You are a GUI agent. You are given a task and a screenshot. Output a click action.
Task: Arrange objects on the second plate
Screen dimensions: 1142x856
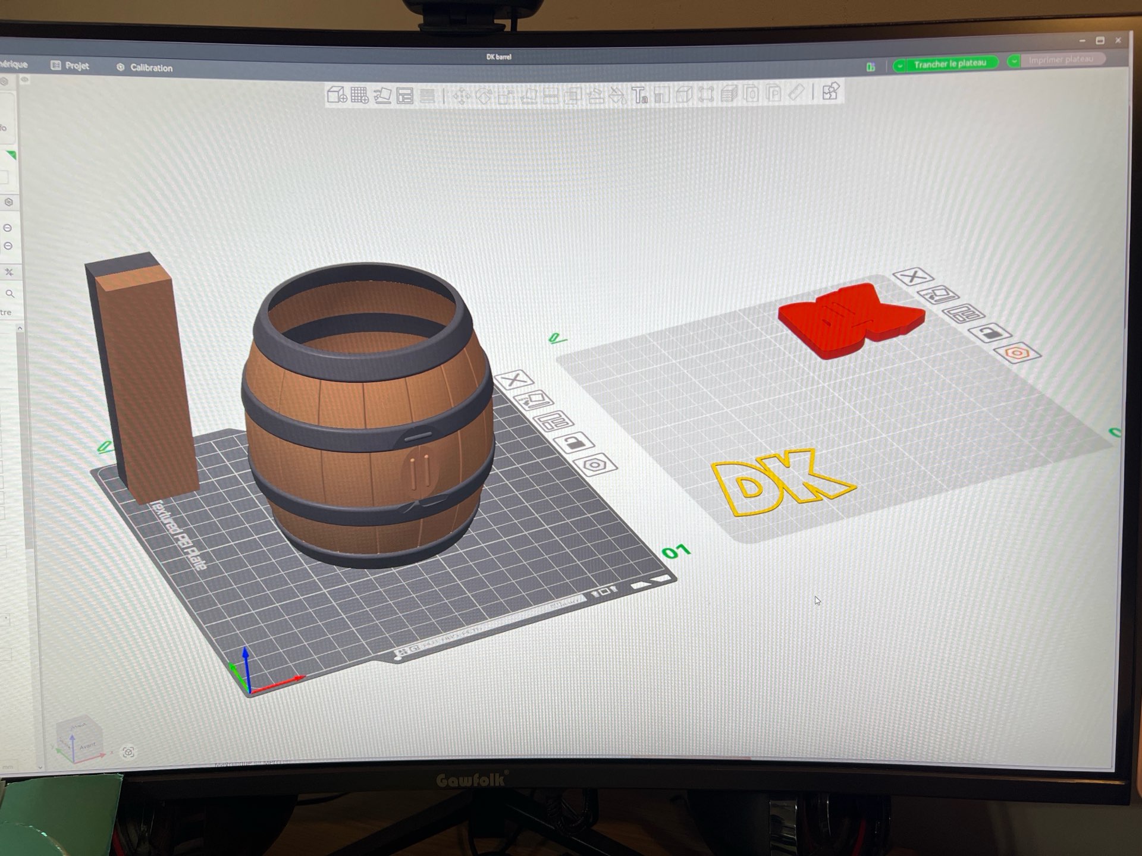click(x=964, y=313)
